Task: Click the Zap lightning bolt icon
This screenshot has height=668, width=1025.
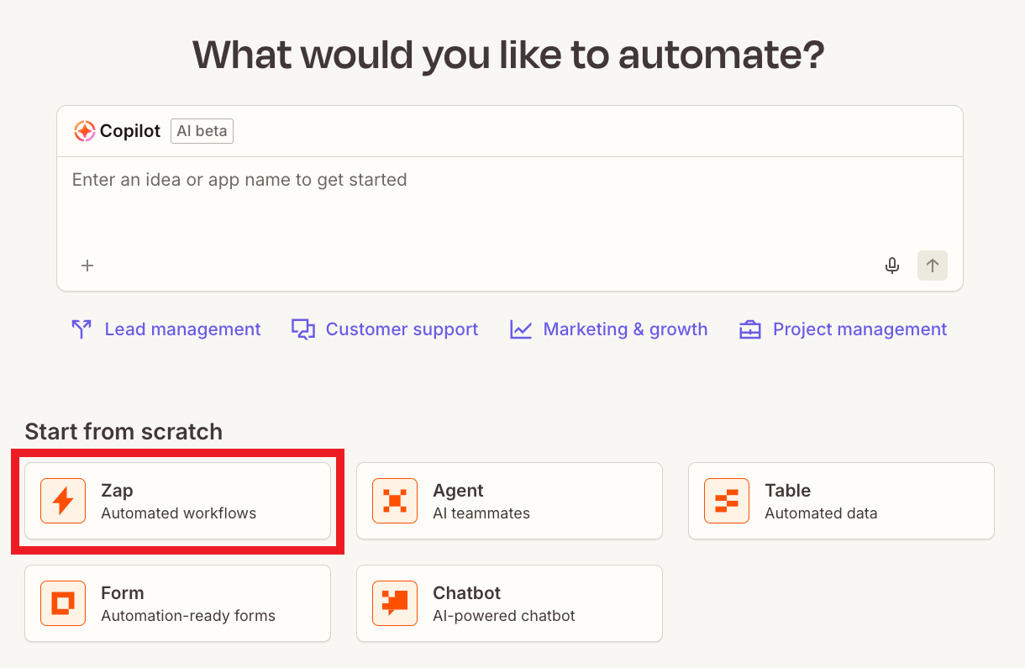Action: pos(63,501)
